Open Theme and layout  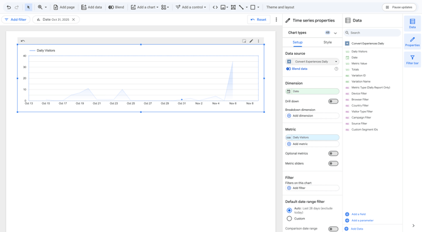point(280,8)
